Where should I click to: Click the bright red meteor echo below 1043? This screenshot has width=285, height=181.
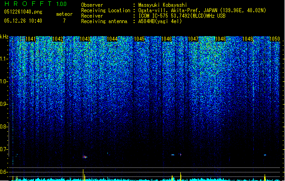85,157
